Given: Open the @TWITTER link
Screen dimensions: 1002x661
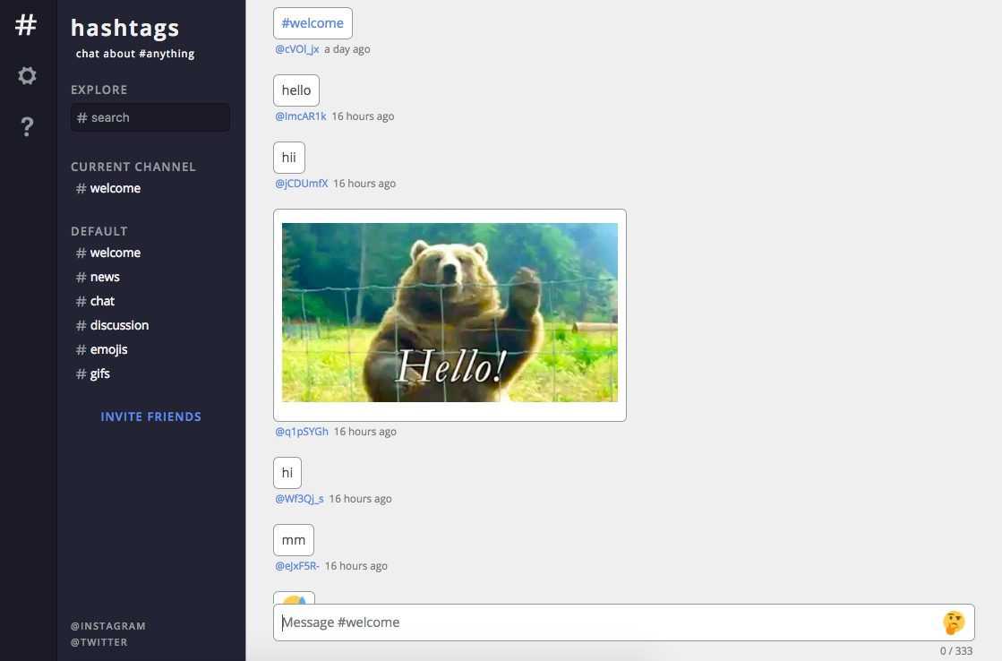Looking at the screenshot, I should click(x=99, y=642).
